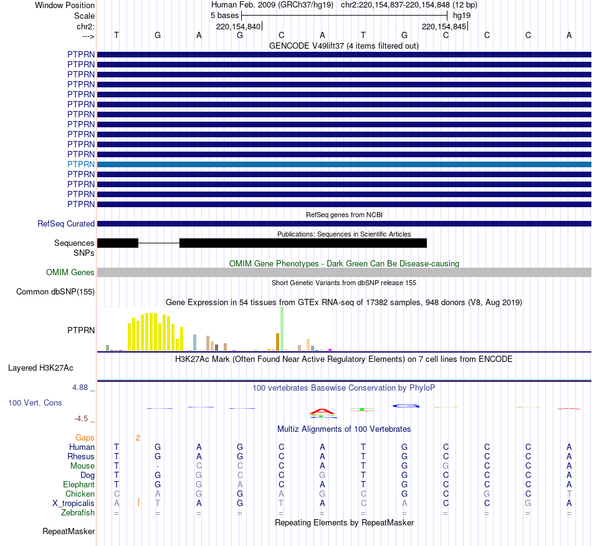This screenshot has height=546, width=592.
Task: Click the orange gap count 2
Action: [x=138, y=438]
